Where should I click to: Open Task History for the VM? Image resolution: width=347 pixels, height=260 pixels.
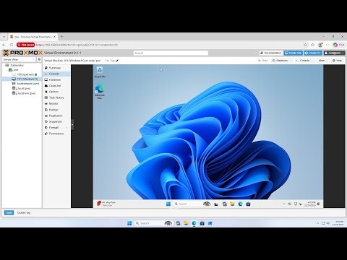pos(56,97)
